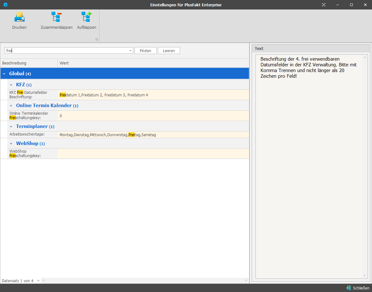Collapse the Global group chevron
372x292 pixels.
coord(4,74)
